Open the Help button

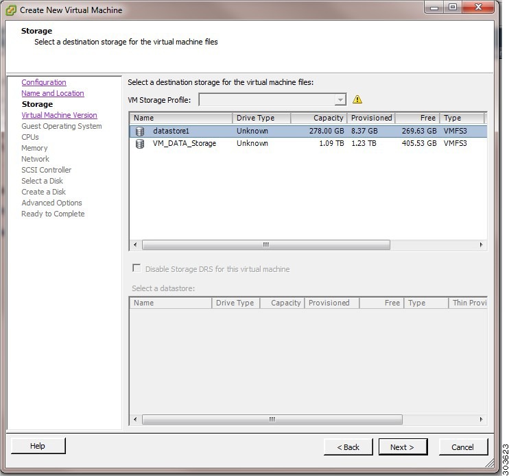click(38, 446)
